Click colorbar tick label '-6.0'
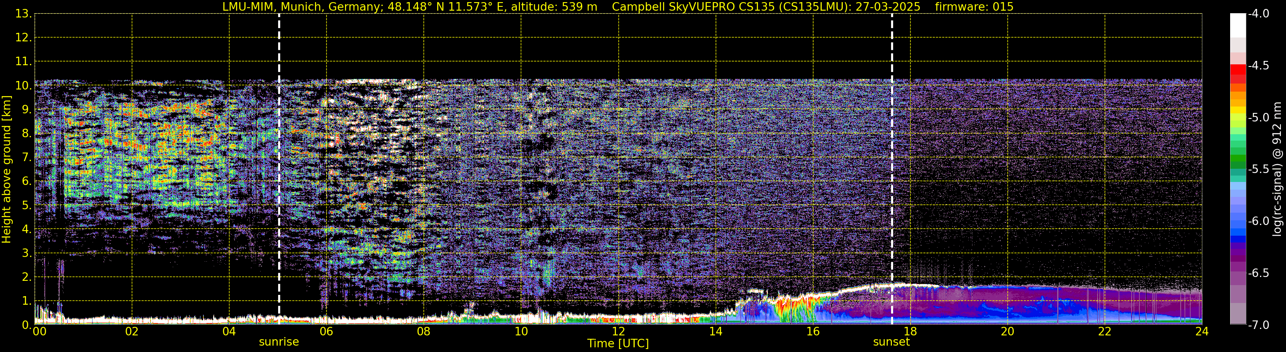This screenshot has height=352, width=1286. (1258, 221)
